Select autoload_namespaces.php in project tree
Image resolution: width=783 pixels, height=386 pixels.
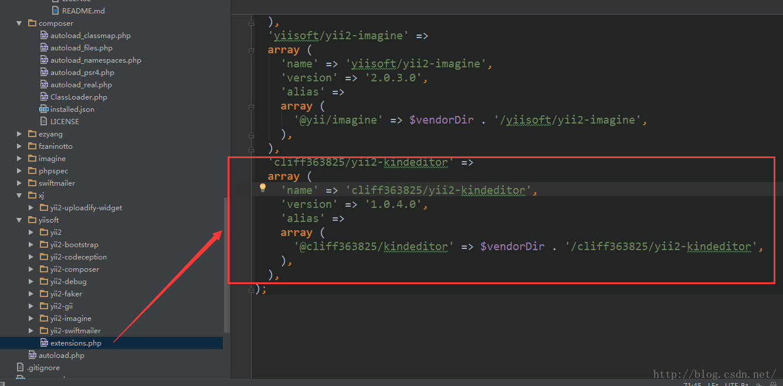[x=95, y=60]
